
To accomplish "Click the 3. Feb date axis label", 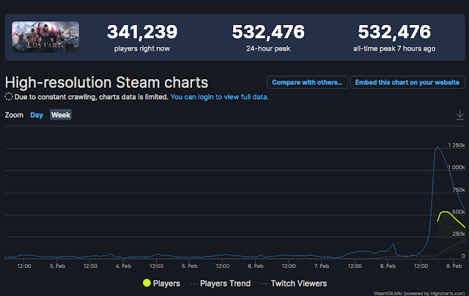I will pyautogui.click(x=56, y=267).
